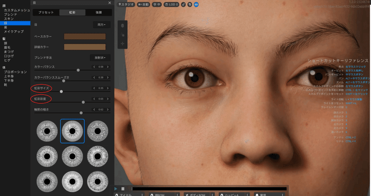The width and height of the screenshot is (371, 196).
Task: Open スキン in the face list
Action: click(9, 19)
